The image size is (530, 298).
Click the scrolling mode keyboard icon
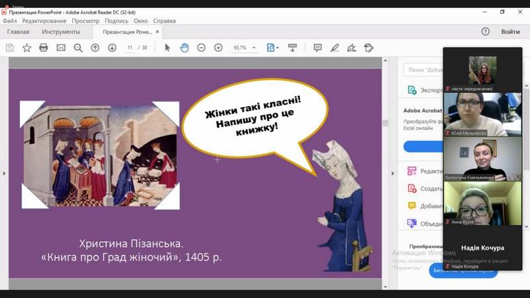292,48
